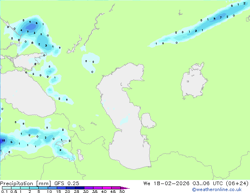
Task: Click the legend label '30'
Action: 86,191
